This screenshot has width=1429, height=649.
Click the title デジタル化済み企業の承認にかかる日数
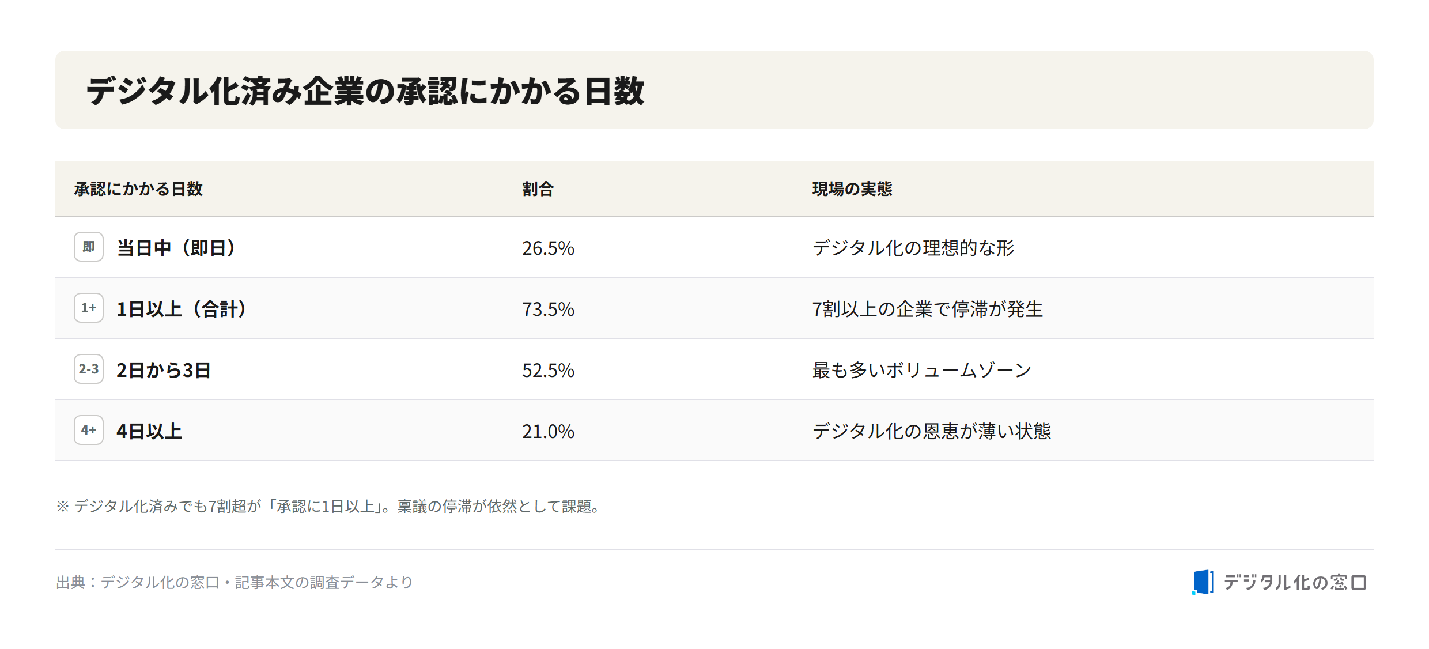click(x=365, y=91)
